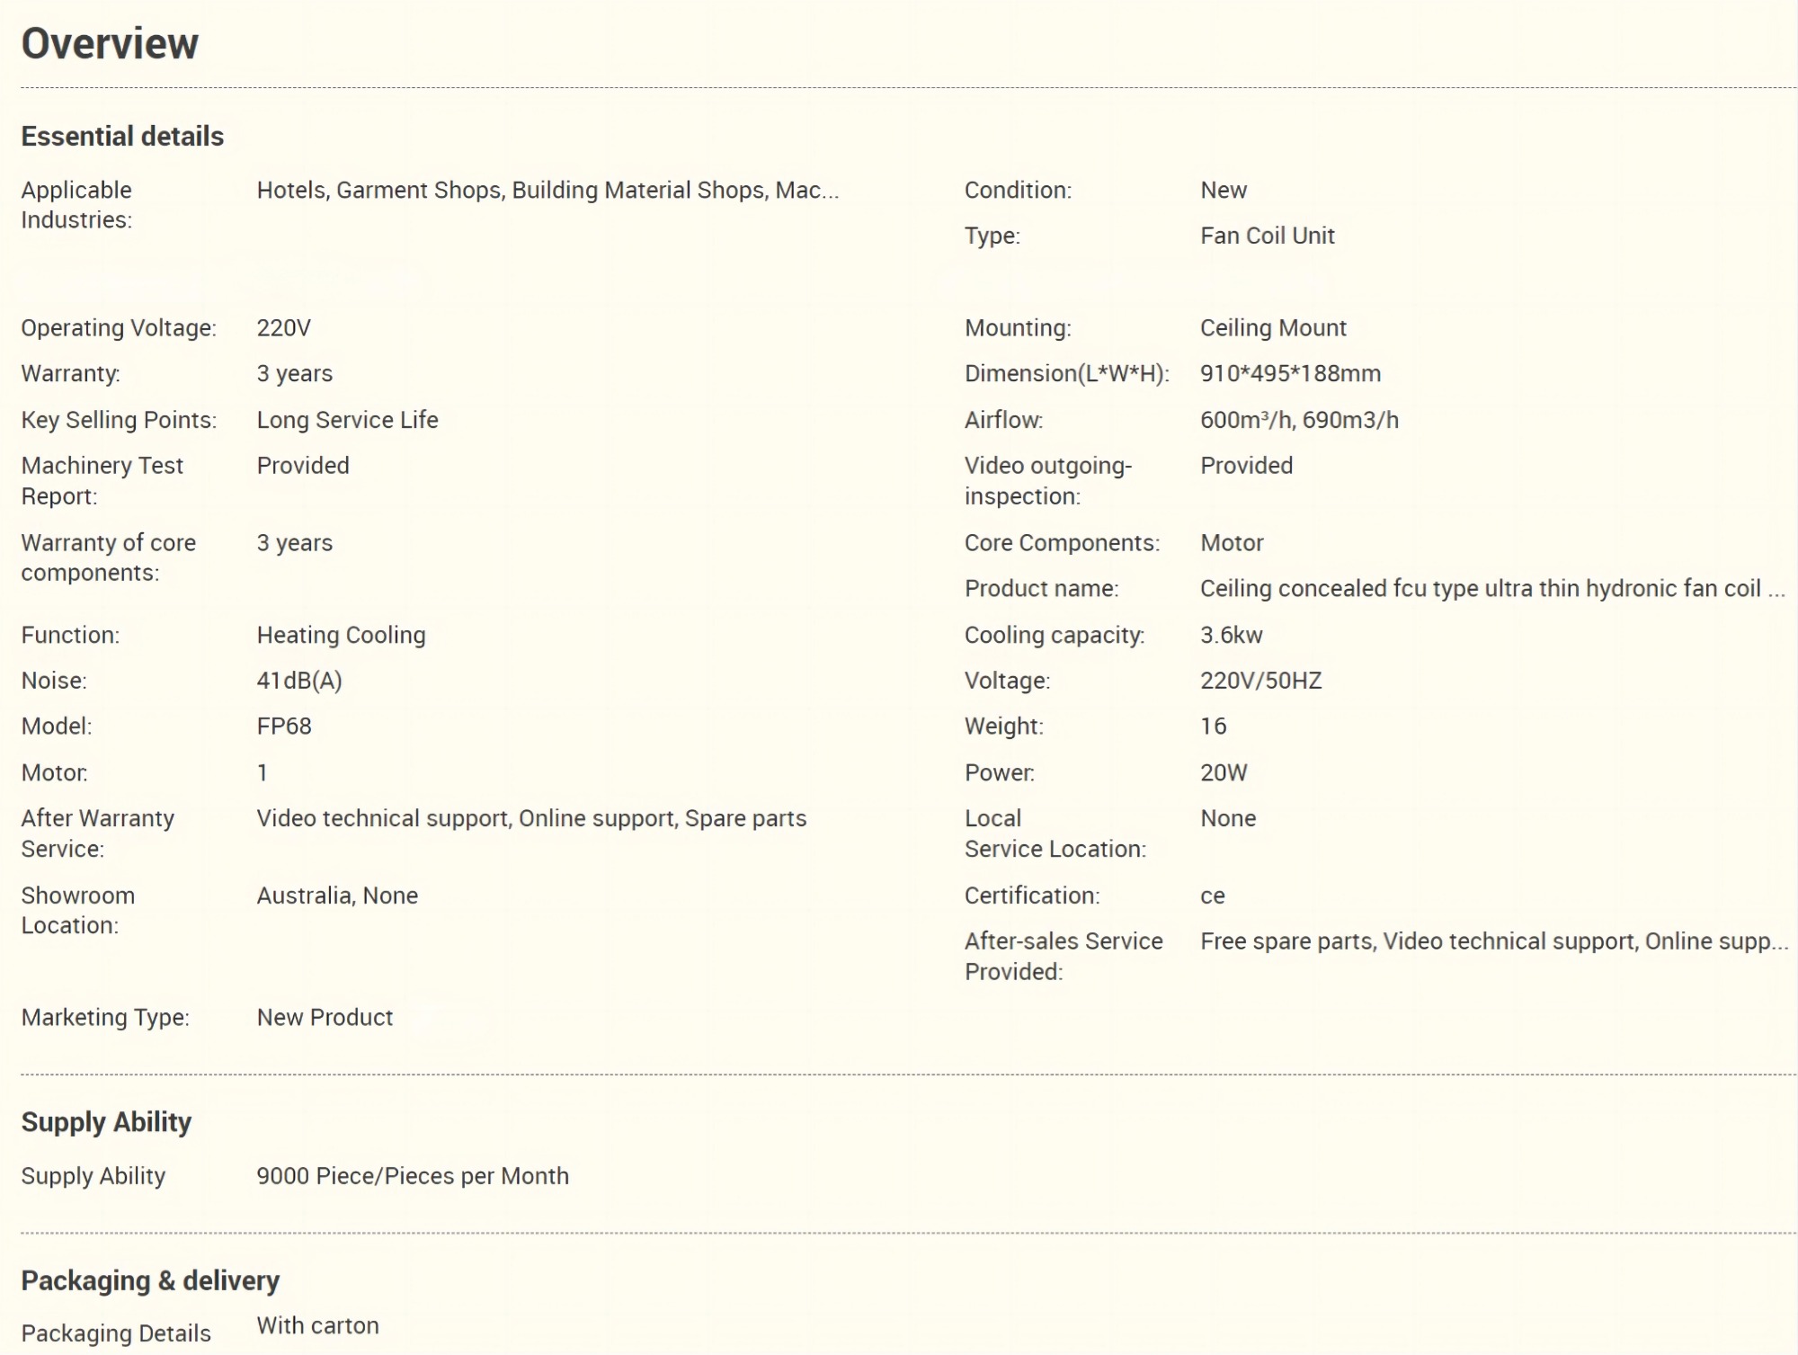Click the Cooling capacity 3.6kw value
Screen dimensions: 1798x1355
[1231, 636]
